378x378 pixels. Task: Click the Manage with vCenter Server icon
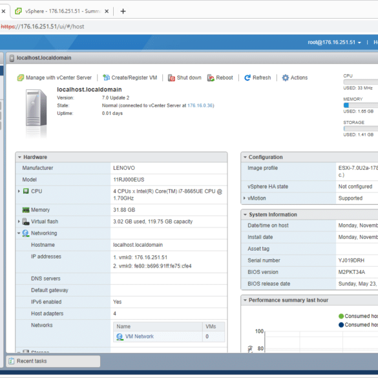pos(21,78)
